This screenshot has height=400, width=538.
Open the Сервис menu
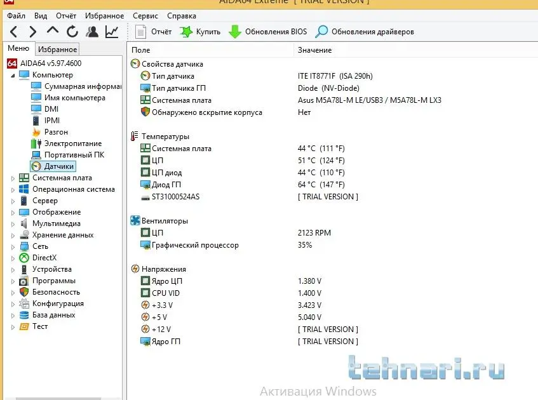pos(145,16)
